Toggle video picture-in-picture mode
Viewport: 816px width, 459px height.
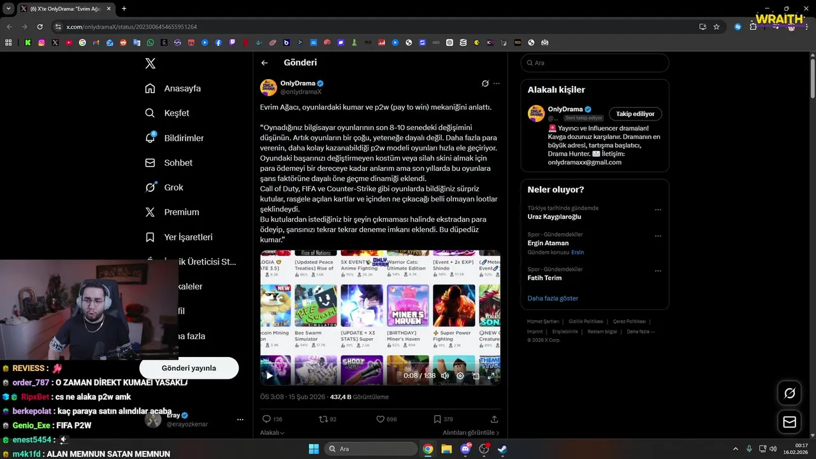[476, 375]
